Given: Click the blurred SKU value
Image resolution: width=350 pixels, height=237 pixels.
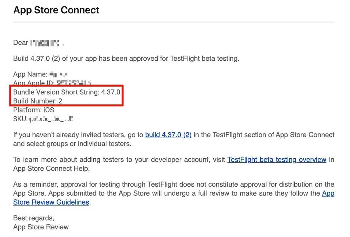Looking at the screenshot, I should (x=51, y=119).
